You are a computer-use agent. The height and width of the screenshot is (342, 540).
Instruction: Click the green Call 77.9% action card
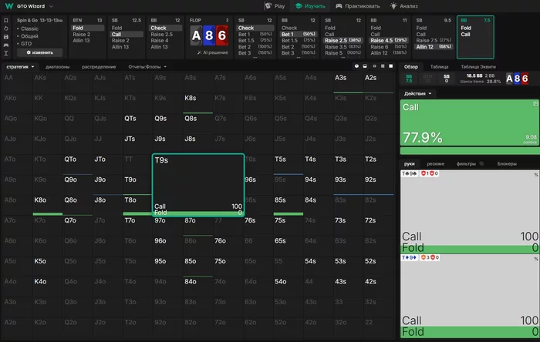(x=470, y=123)
